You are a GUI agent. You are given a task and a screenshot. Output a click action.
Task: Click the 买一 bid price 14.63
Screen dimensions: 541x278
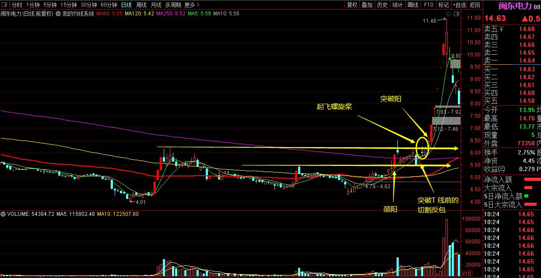click(x=527, y=70)
